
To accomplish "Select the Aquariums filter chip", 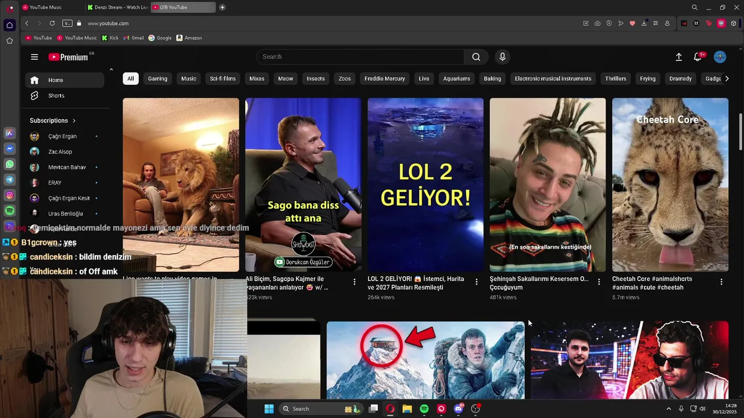I will tap(456, 78).
